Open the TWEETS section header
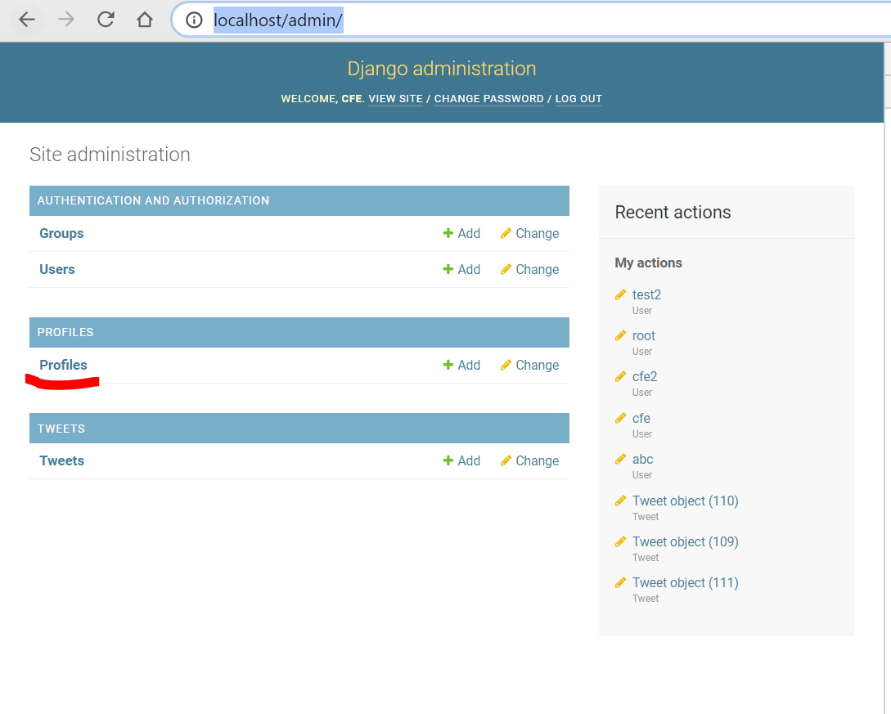The image size is (891, 714). coord(61,429)
